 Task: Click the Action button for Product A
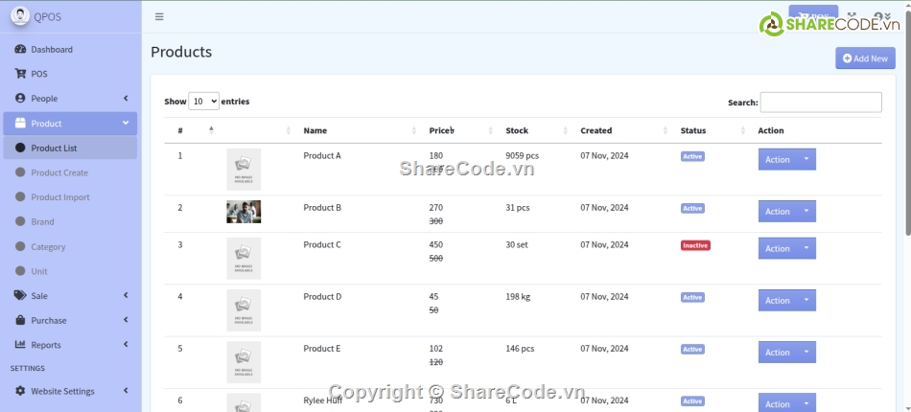point(778,159)
